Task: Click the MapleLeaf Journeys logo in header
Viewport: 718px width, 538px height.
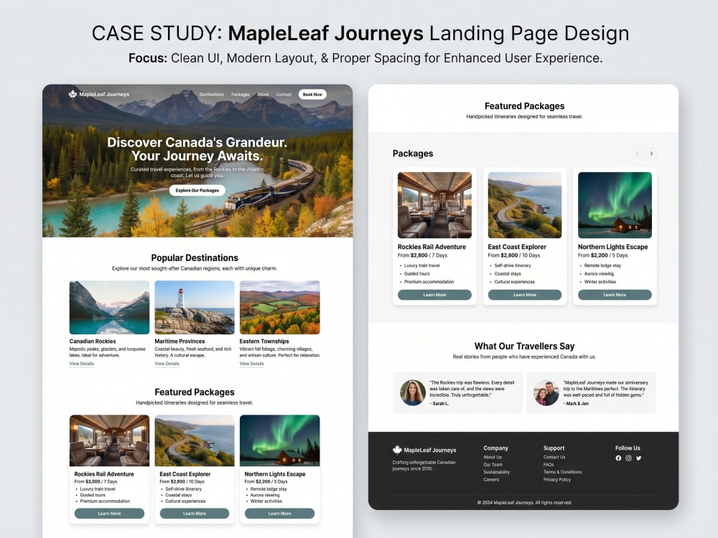Action: click(99, 94)
